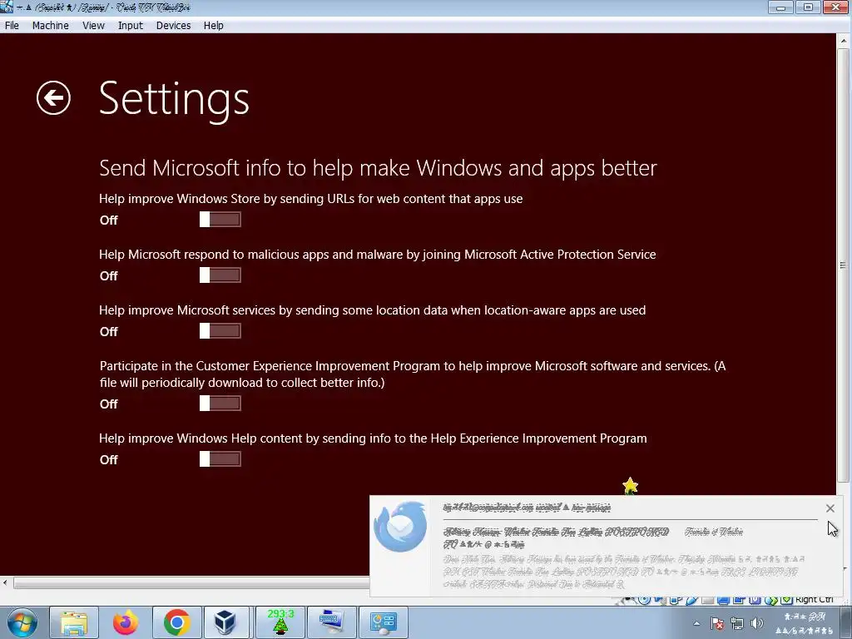Screen dimensions: 852x639
Task: Open the network status tray icon
Action: pos(737,623)
